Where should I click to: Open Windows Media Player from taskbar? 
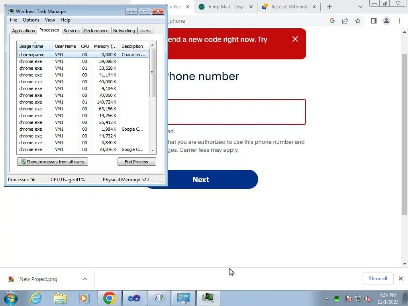[84, 298]
